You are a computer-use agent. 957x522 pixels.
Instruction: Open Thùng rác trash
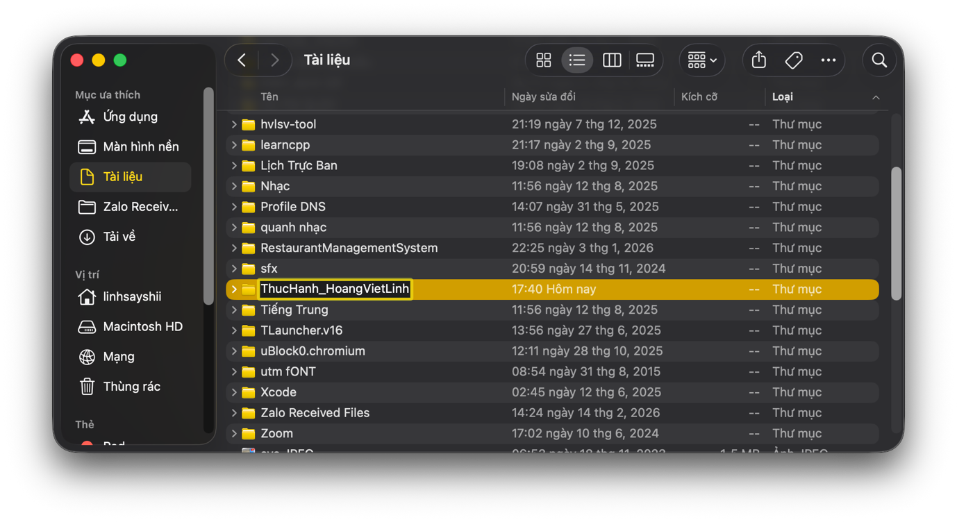[131, 386]
